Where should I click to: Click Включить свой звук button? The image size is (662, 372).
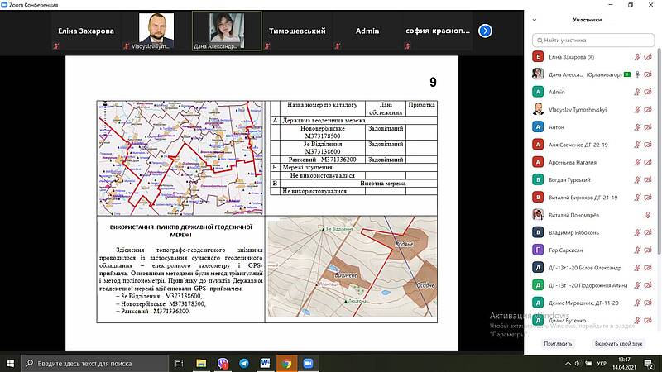618,343
